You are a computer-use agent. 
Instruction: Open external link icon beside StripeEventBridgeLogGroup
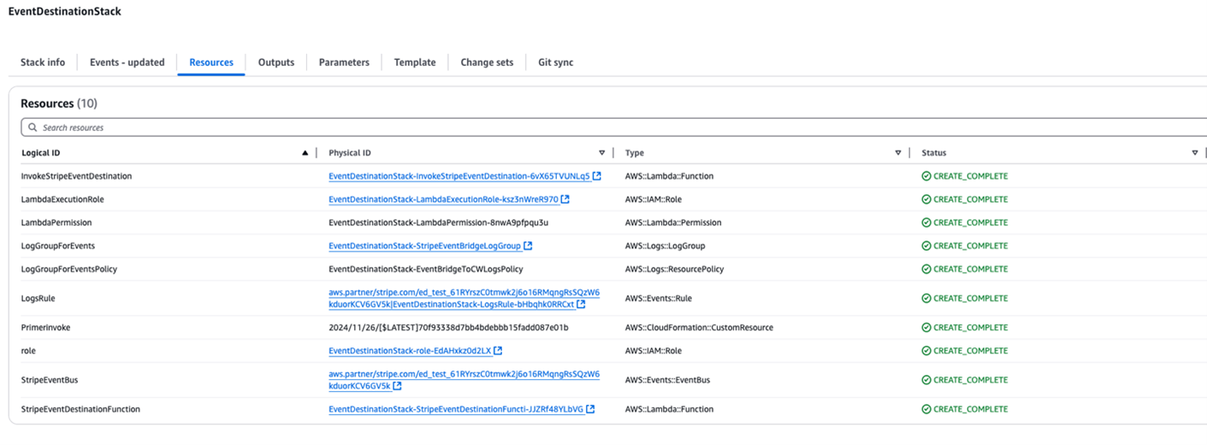(x=528, y=246)
